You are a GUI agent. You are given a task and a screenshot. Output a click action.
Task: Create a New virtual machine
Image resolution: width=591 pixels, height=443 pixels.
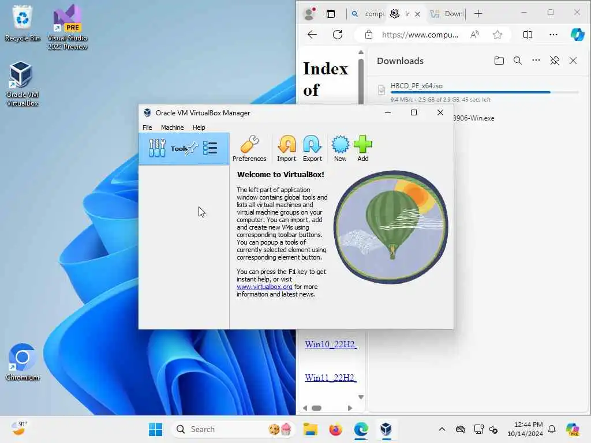[340, 148]
